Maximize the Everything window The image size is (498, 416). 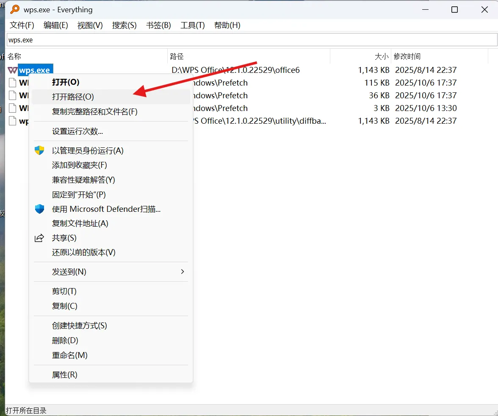pyautogui.click(x=454, y=10)
